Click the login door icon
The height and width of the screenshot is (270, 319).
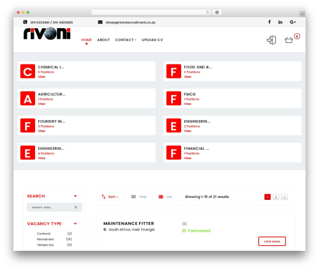(271, 40)
